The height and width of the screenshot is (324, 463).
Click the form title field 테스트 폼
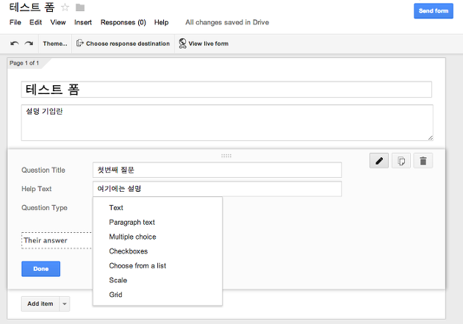(x=226, y=90)
